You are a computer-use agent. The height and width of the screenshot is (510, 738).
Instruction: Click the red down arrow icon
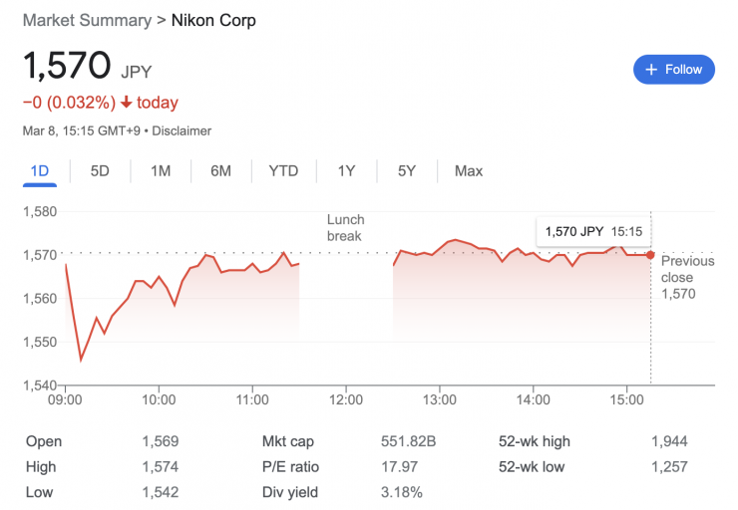(127, 104)
